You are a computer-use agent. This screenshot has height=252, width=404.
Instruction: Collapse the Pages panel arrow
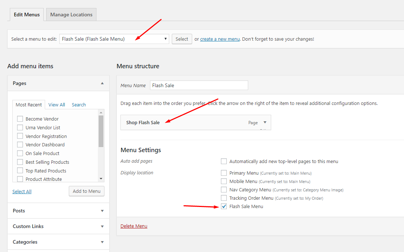coord(102,83)
